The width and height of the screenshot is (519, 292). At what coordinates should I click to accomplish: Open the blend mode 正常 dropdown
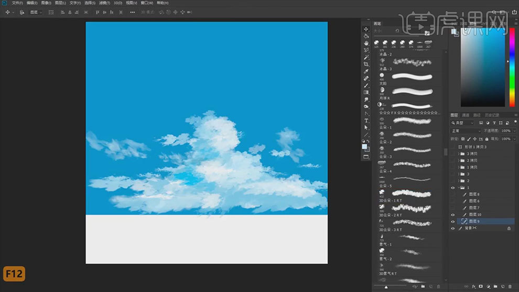466,131
